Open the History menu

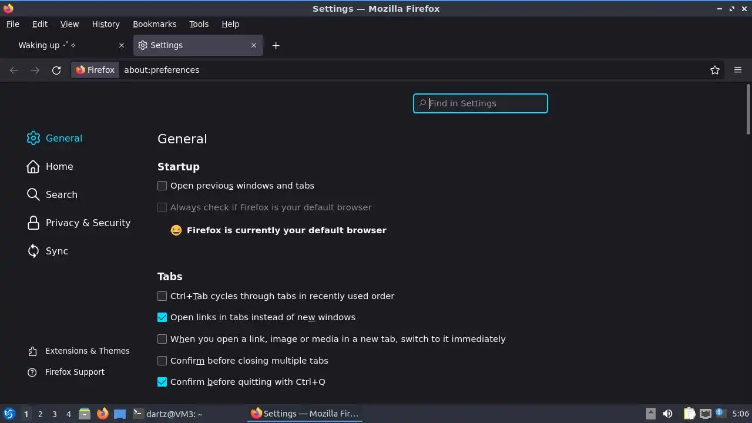[106, 24]
